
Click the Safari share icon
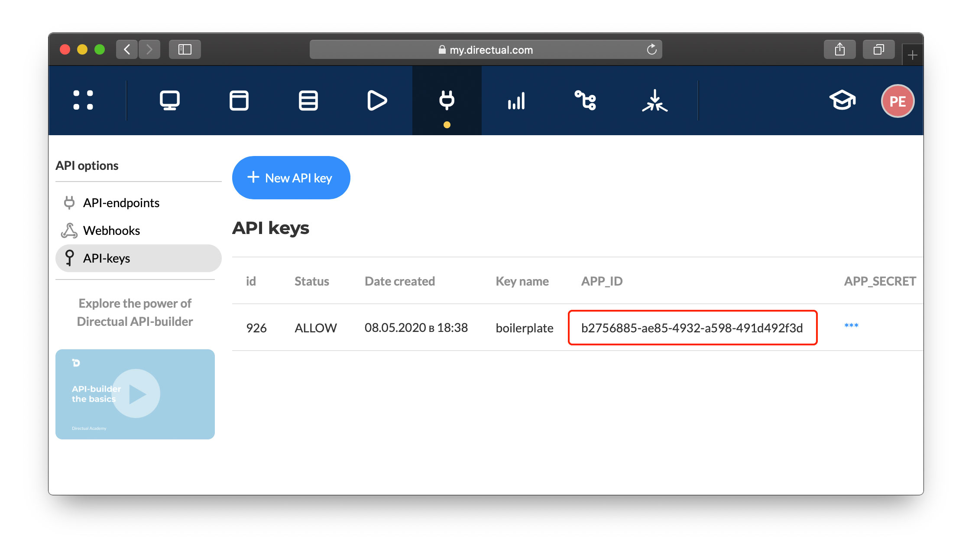coord(840,49)
